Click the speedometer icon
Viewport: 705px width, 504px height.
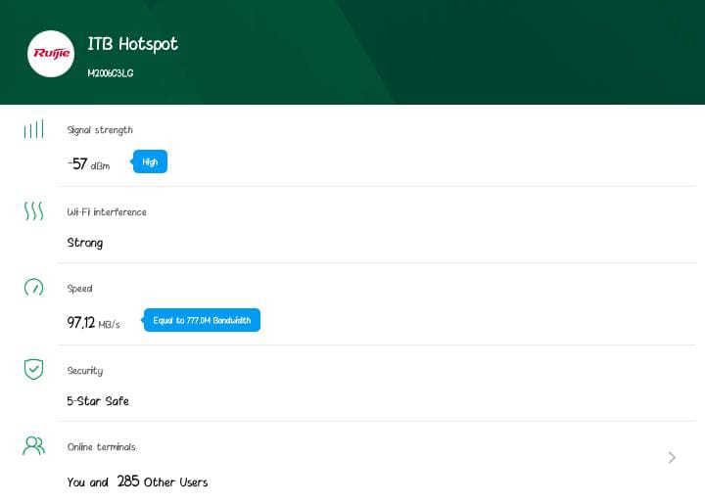33,288
